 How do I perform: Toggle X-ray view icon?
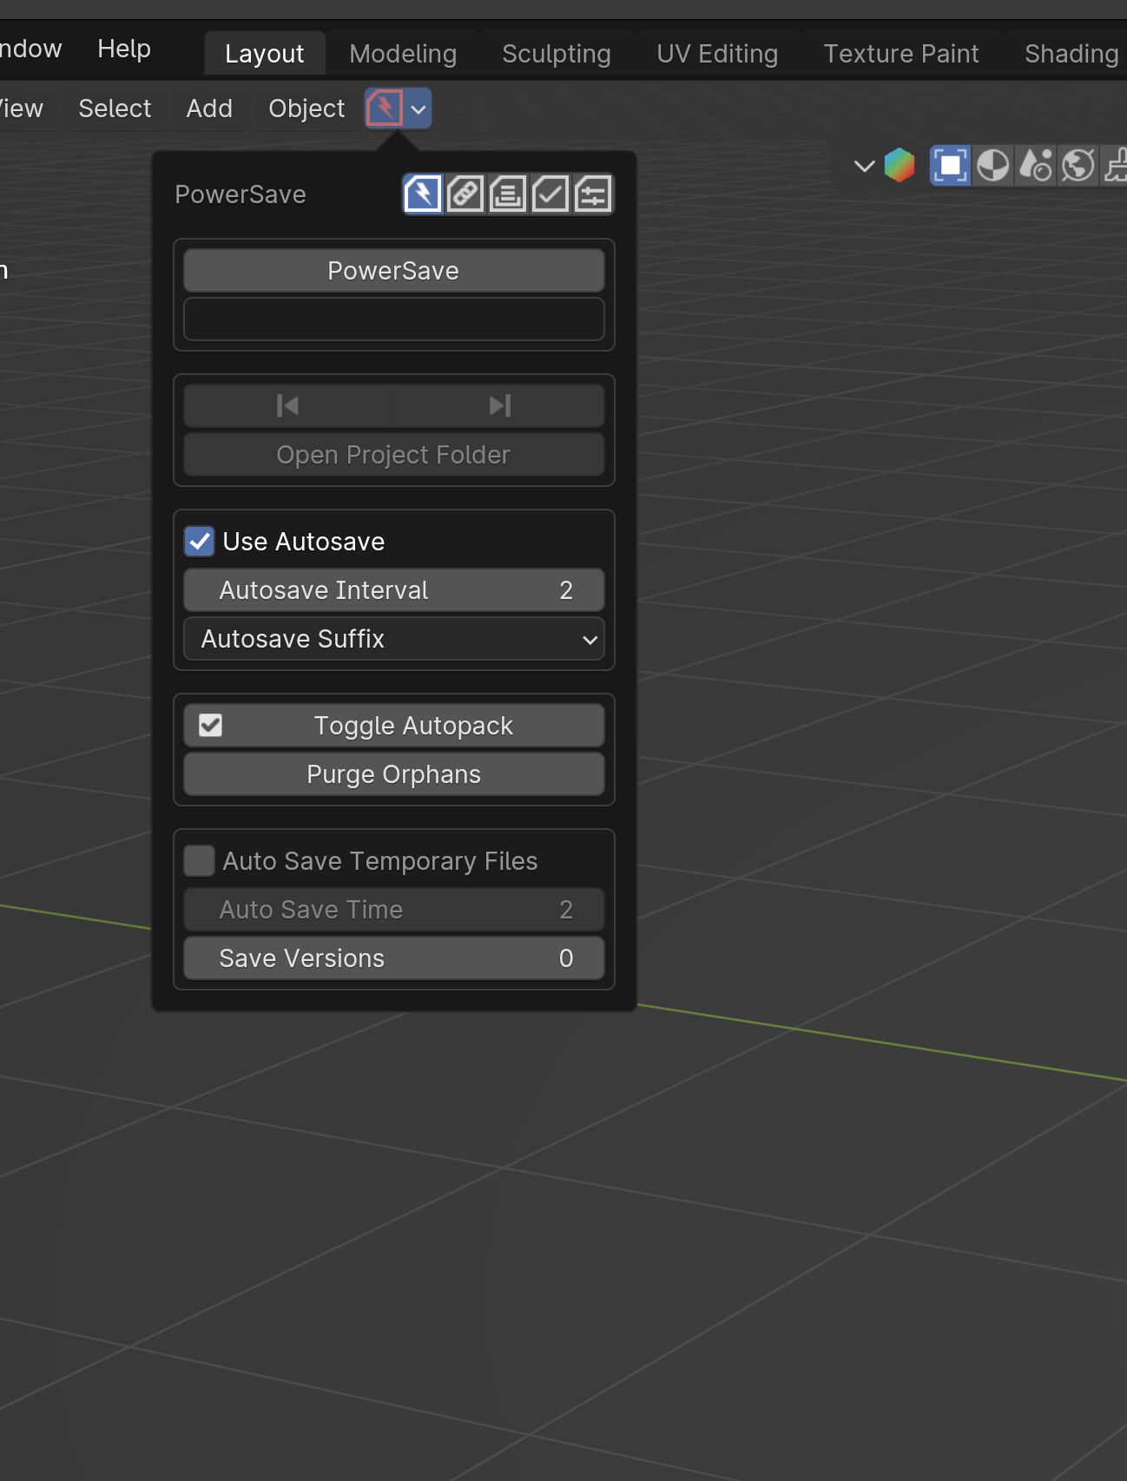(950, 165)
